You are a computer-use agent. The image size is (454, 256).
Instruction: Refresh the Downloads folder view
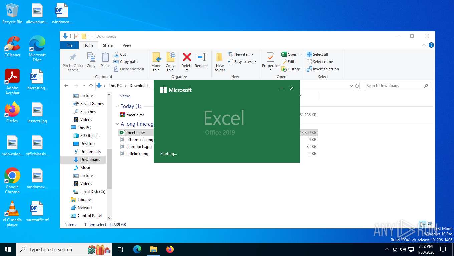tap(357, 86)
